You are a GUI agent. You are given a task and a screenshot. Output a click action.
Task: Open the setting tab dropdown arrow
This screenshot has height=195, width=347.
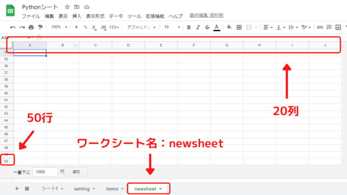[x=94, y=189]
